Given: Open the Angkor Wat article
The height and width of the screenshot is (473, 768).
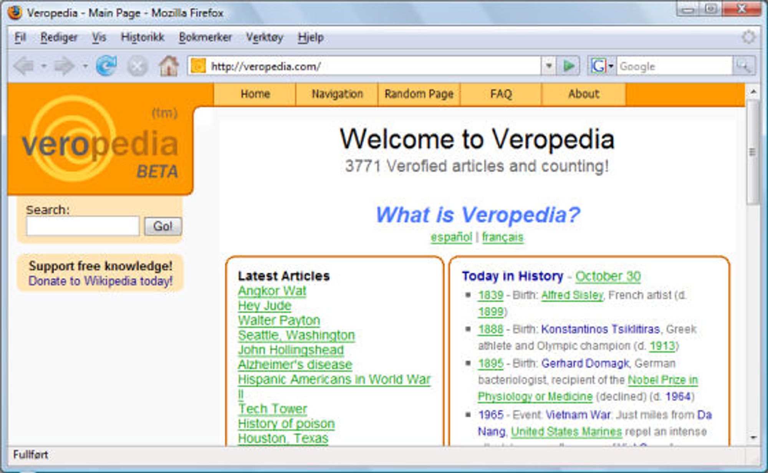Looking at the screenshot, I should [x=272, y=291].
